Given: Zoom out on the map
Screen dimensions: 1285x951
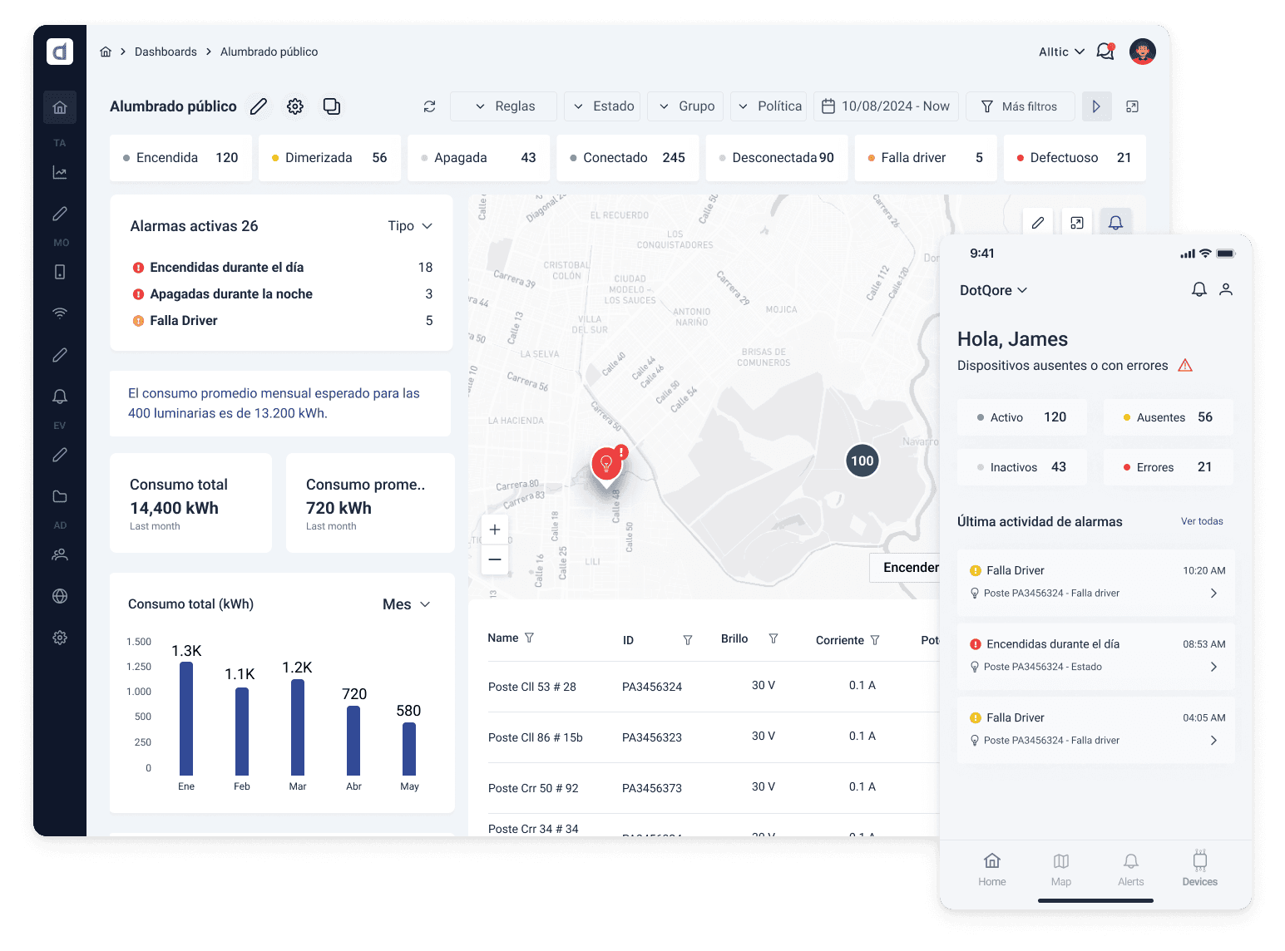Looking at the screenshot, I should (x=495, y=559).
